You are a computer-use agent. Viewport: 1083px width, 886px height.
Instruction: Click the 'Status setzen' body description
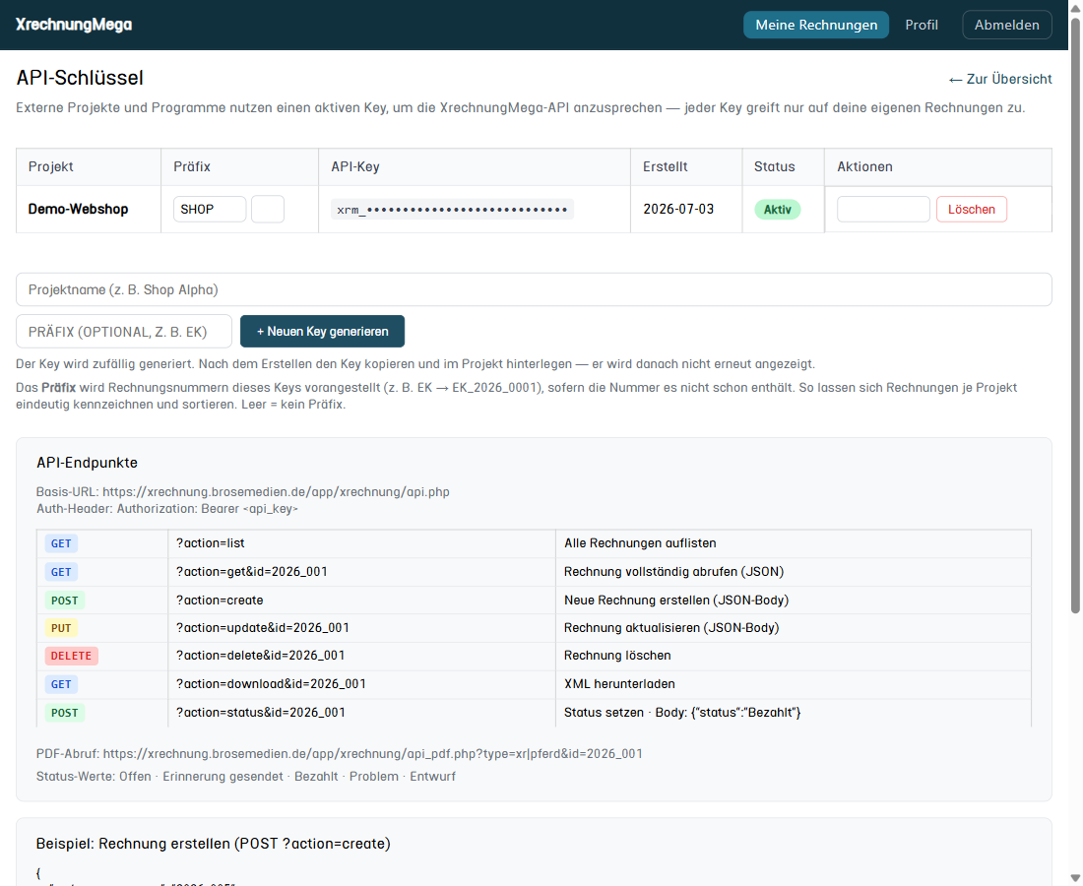pos(682,712)
